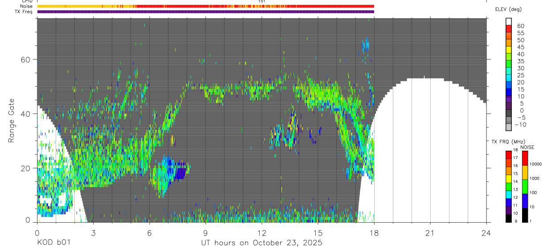
Task: Click the black bottom segment of TX FRQ bar
Action: pyautogui.click(x=508, y=218)
